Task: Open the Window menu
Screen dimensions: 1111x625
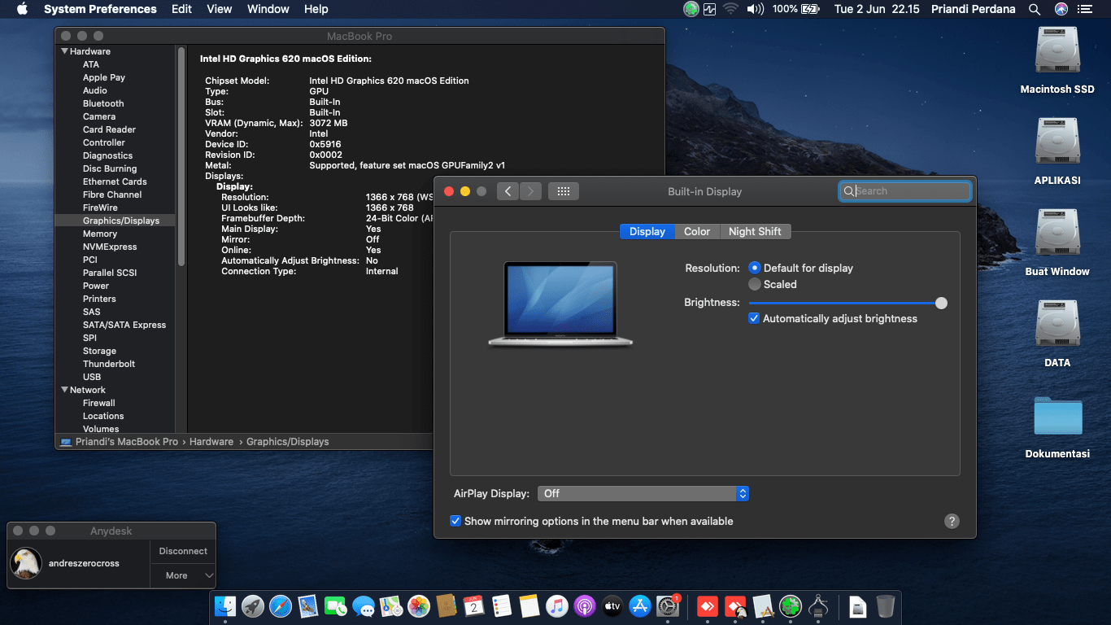Action: (268, 9)
